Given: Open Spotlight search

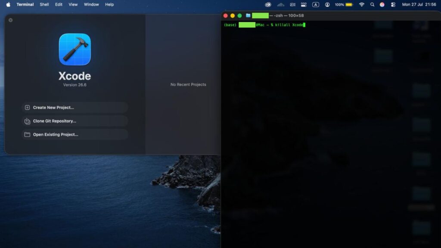Looking at the screenshot, I should [372, 4].
